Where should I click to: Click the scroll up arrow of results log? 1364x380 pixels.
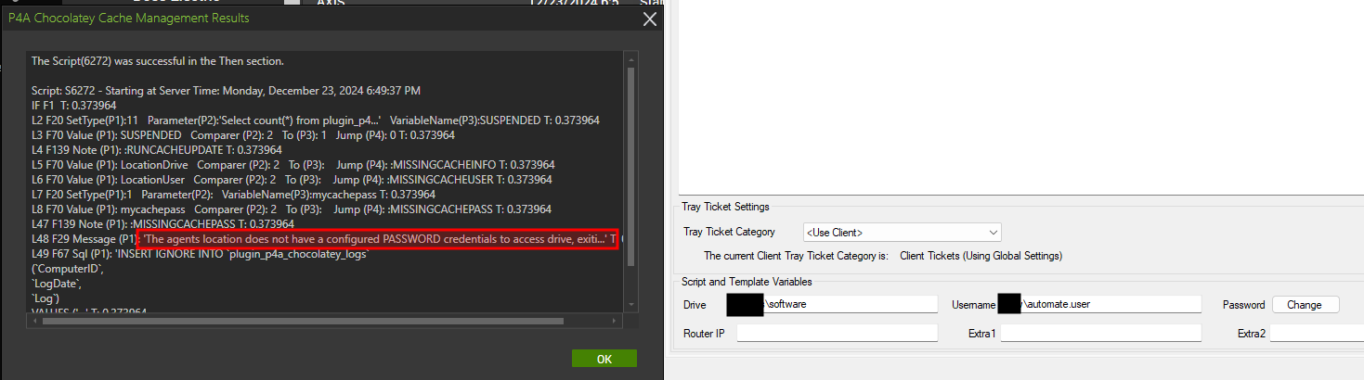click(630, 58)
